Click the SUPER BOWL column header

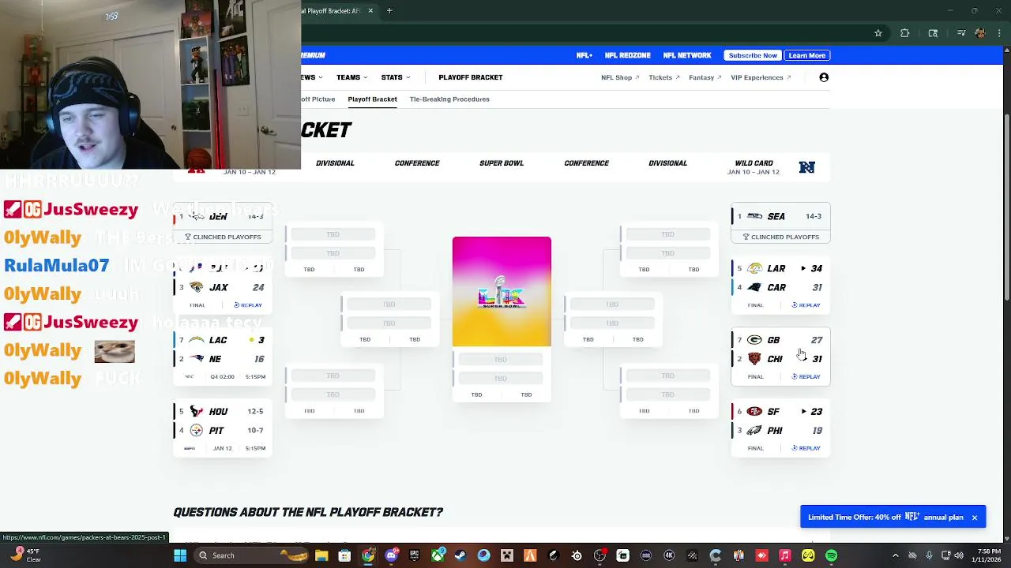click(502, 163)
